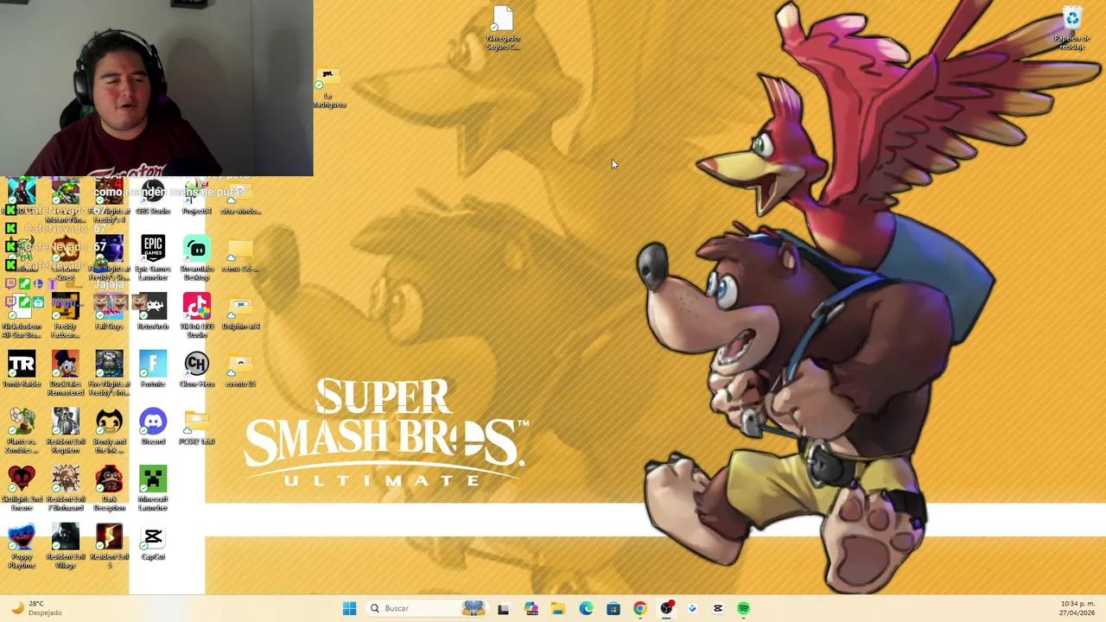1106x622 pixels.
Task: Launch Minecraft Launcher from desktop
Action: point(153,489)
